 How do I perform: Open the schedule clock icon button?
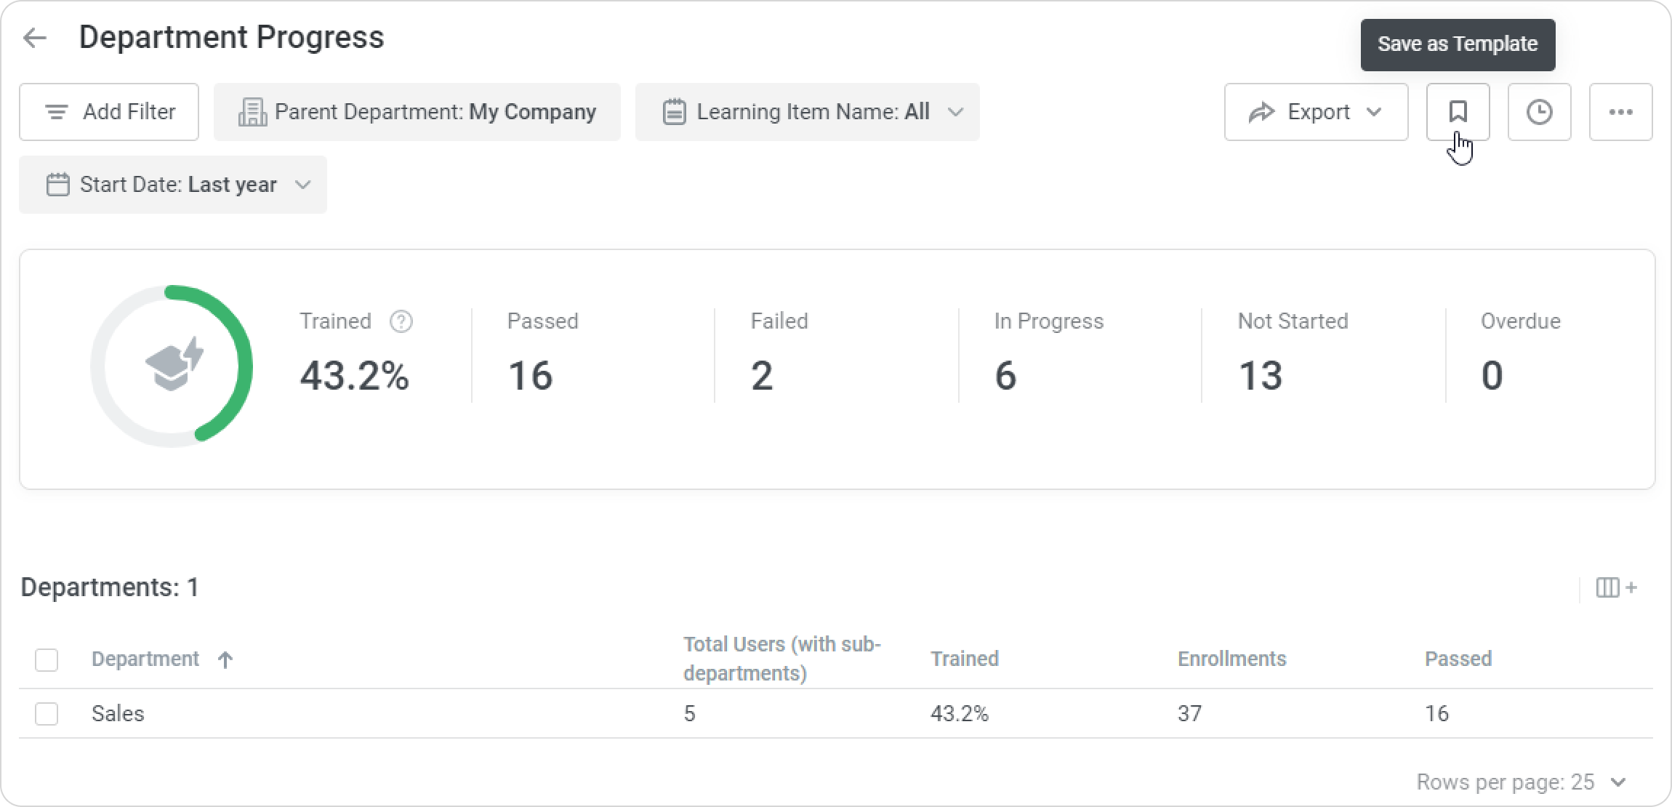click(1539, 112)
